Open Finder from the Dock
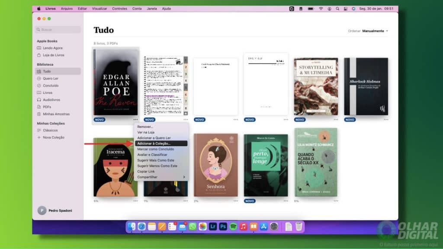Screen dimensions: 443x249 [132, 227]
